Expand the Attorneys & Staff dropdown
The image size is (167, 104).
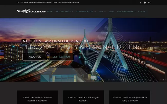(86, 12)
